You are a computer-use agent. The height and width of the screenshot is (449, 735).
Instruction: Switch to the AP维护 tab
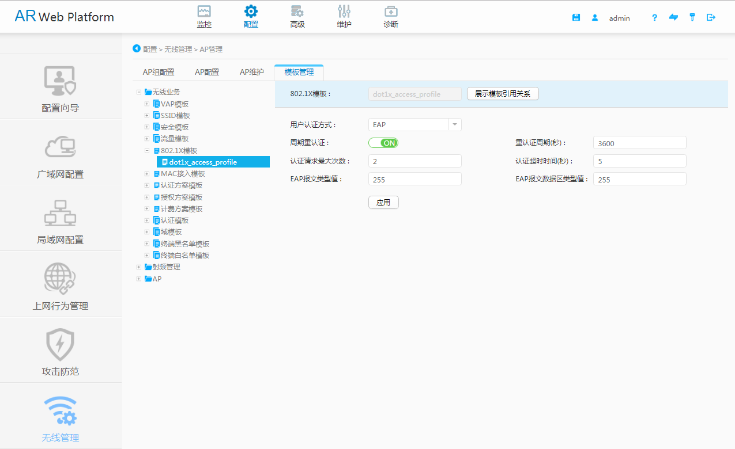tap(251, 72)
